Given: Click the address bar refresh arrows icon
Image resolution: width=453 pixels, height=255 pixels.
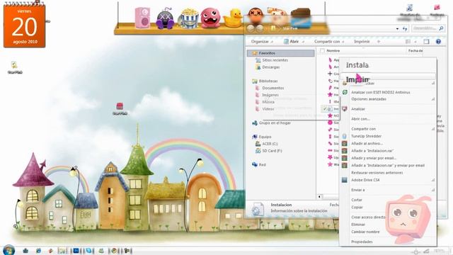Looking at the screenshot, I should 405,28.
